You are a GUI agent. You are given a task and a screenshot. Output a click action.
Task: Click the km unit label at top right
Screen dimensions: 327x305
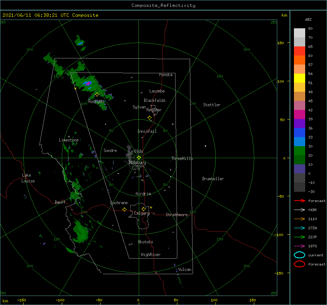(x=284, y=15)
